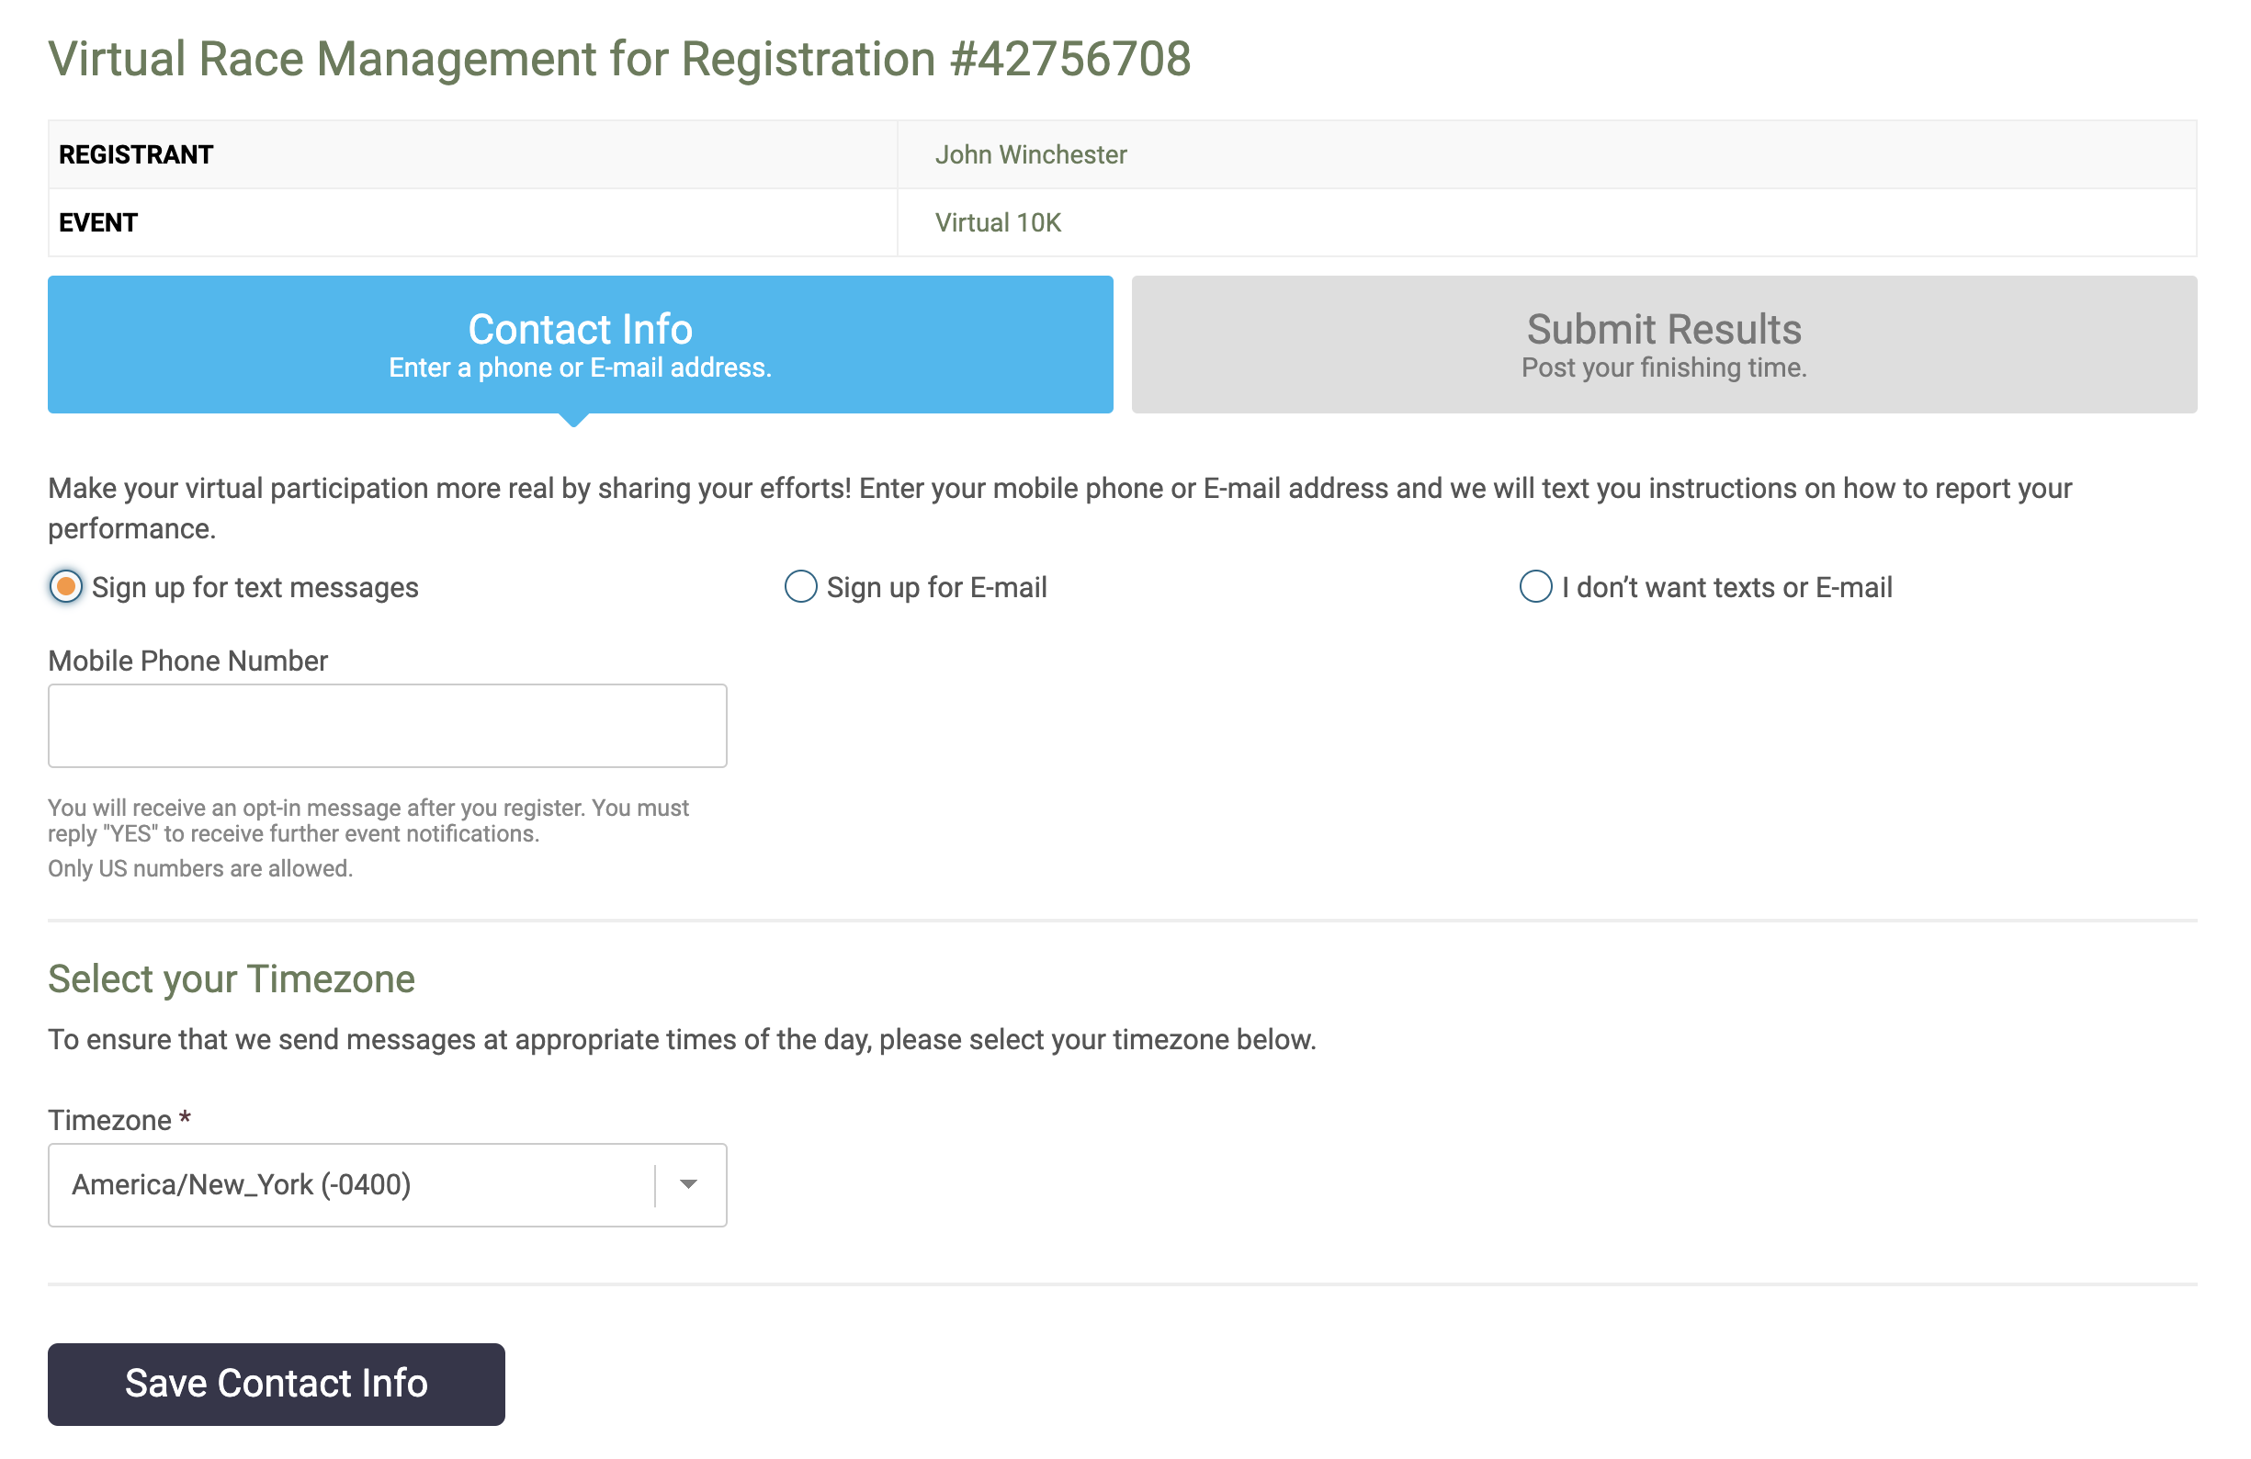2251x1459 pixels.
Task: Switch to the Submit Results tab
Action: (x=1663, y=345)
